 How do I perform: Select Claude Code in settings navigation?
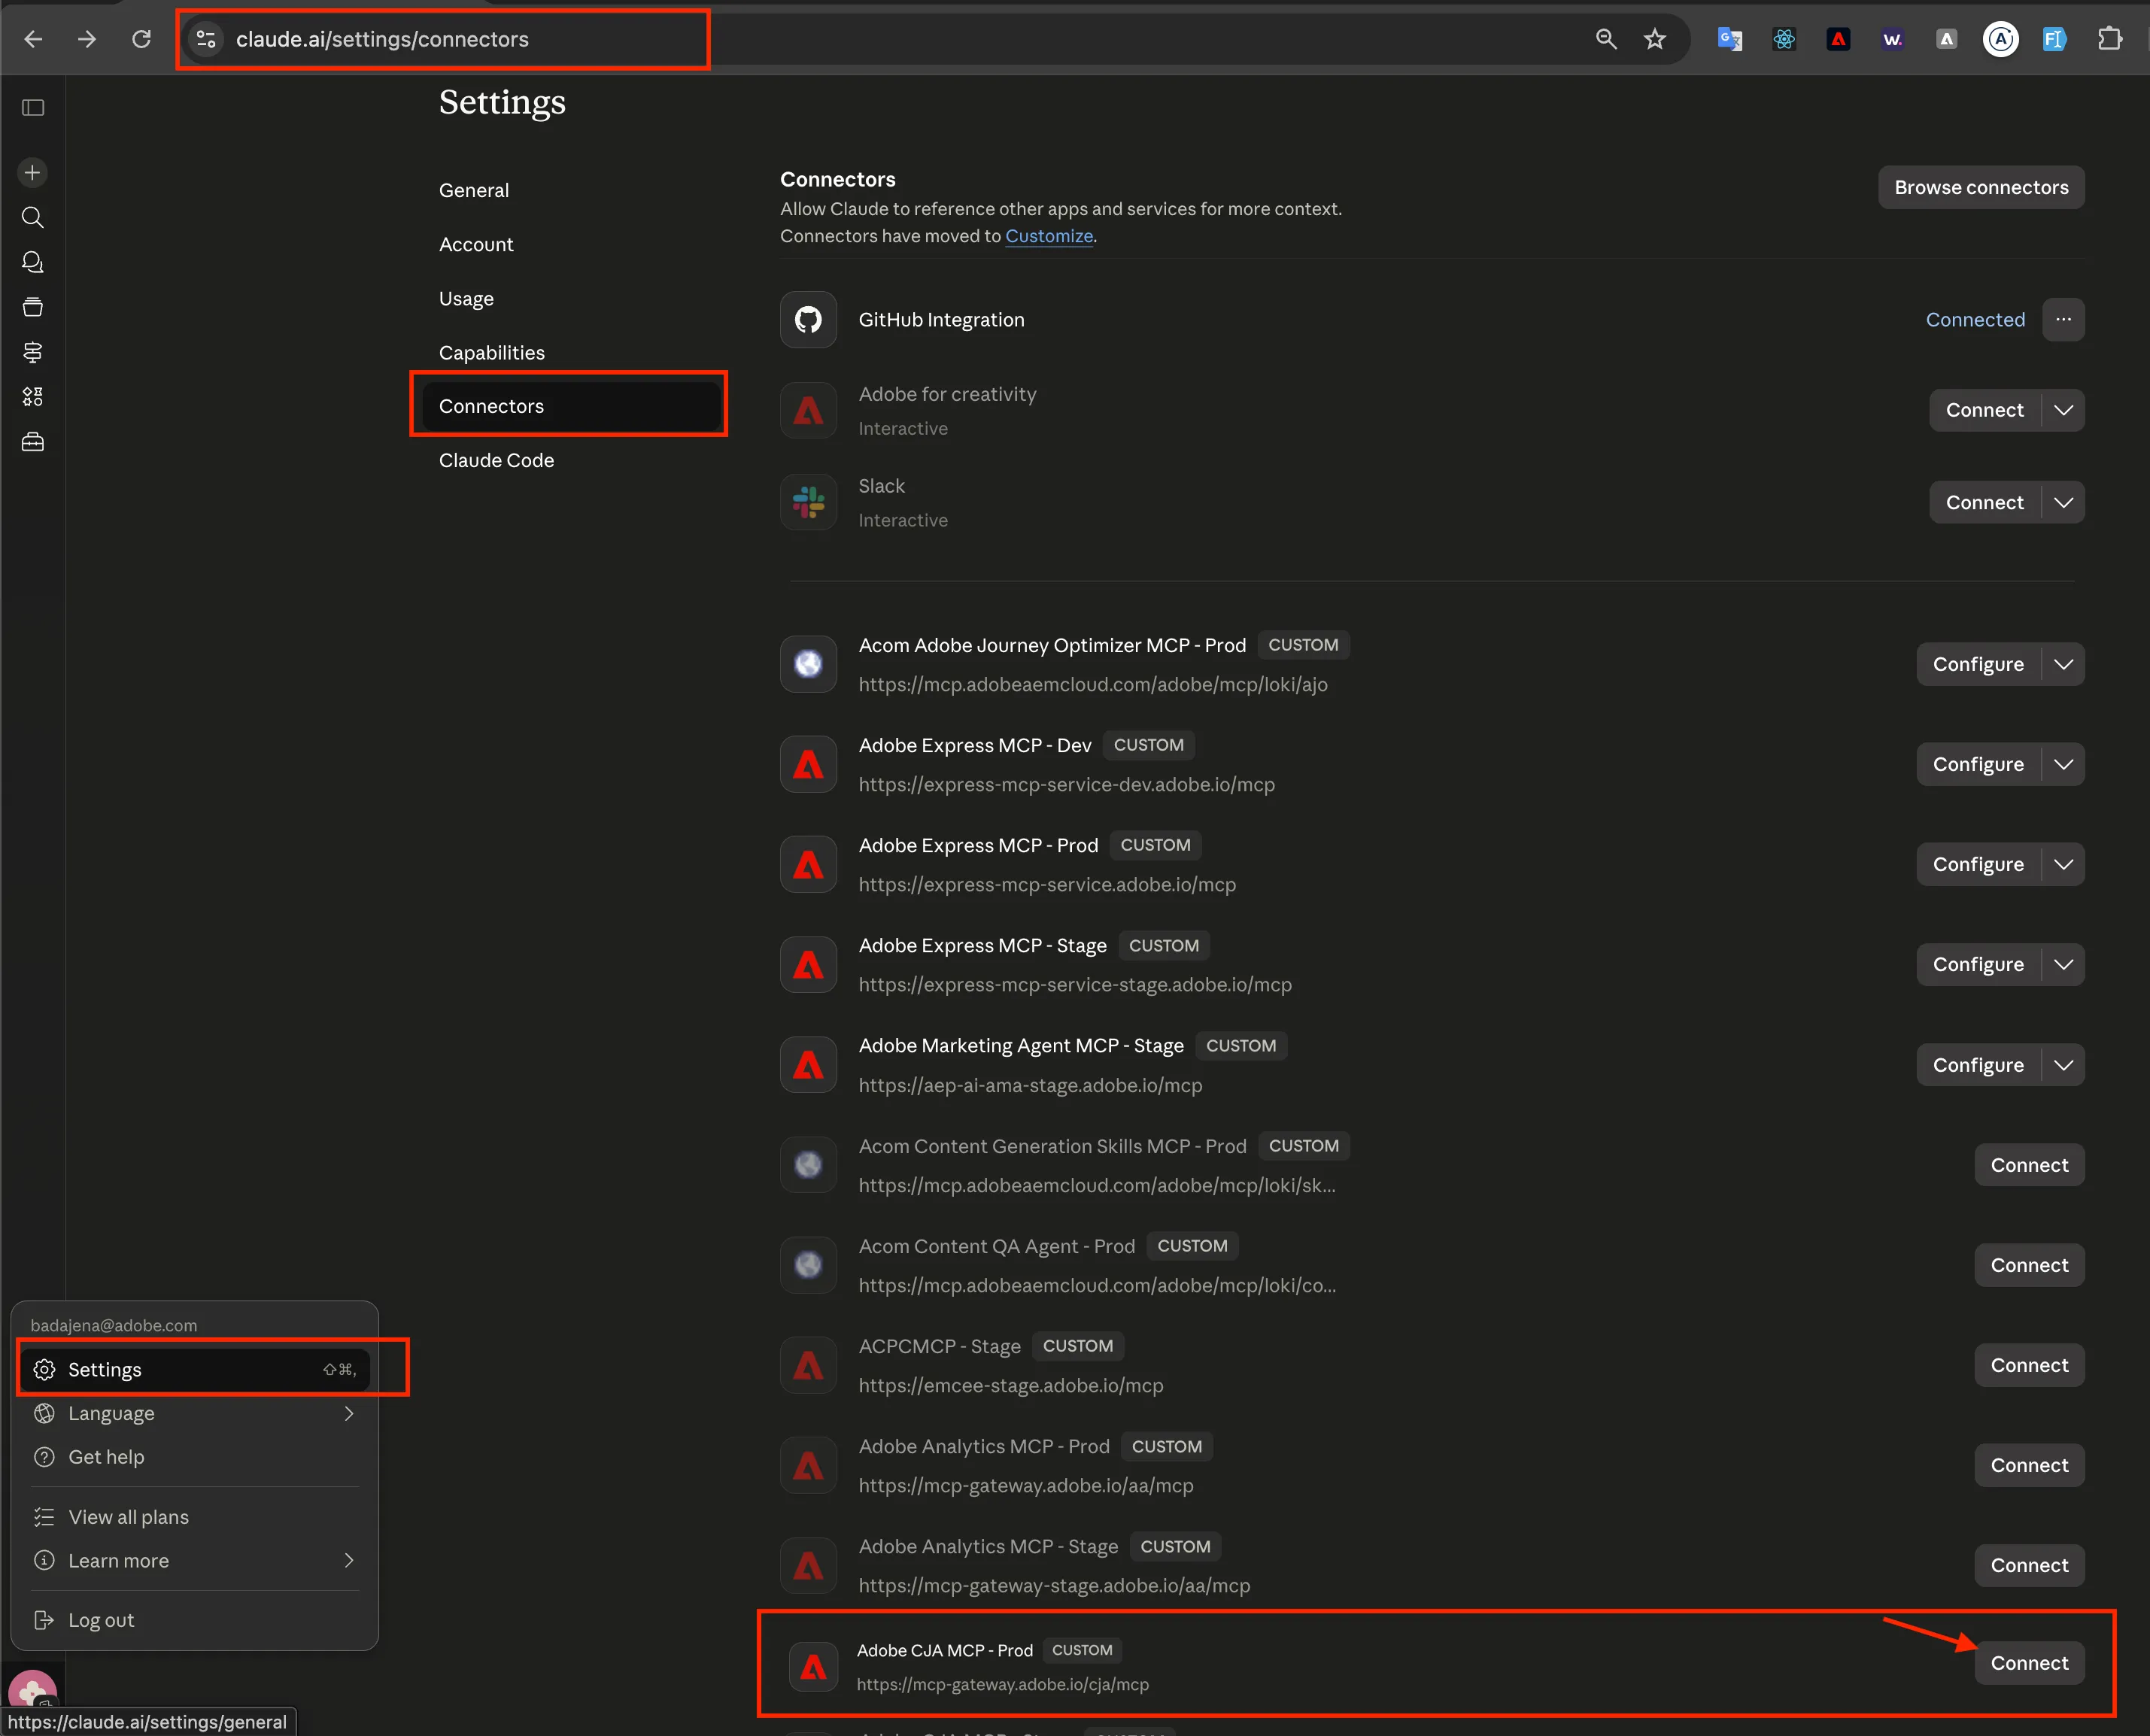pos(496,461)
